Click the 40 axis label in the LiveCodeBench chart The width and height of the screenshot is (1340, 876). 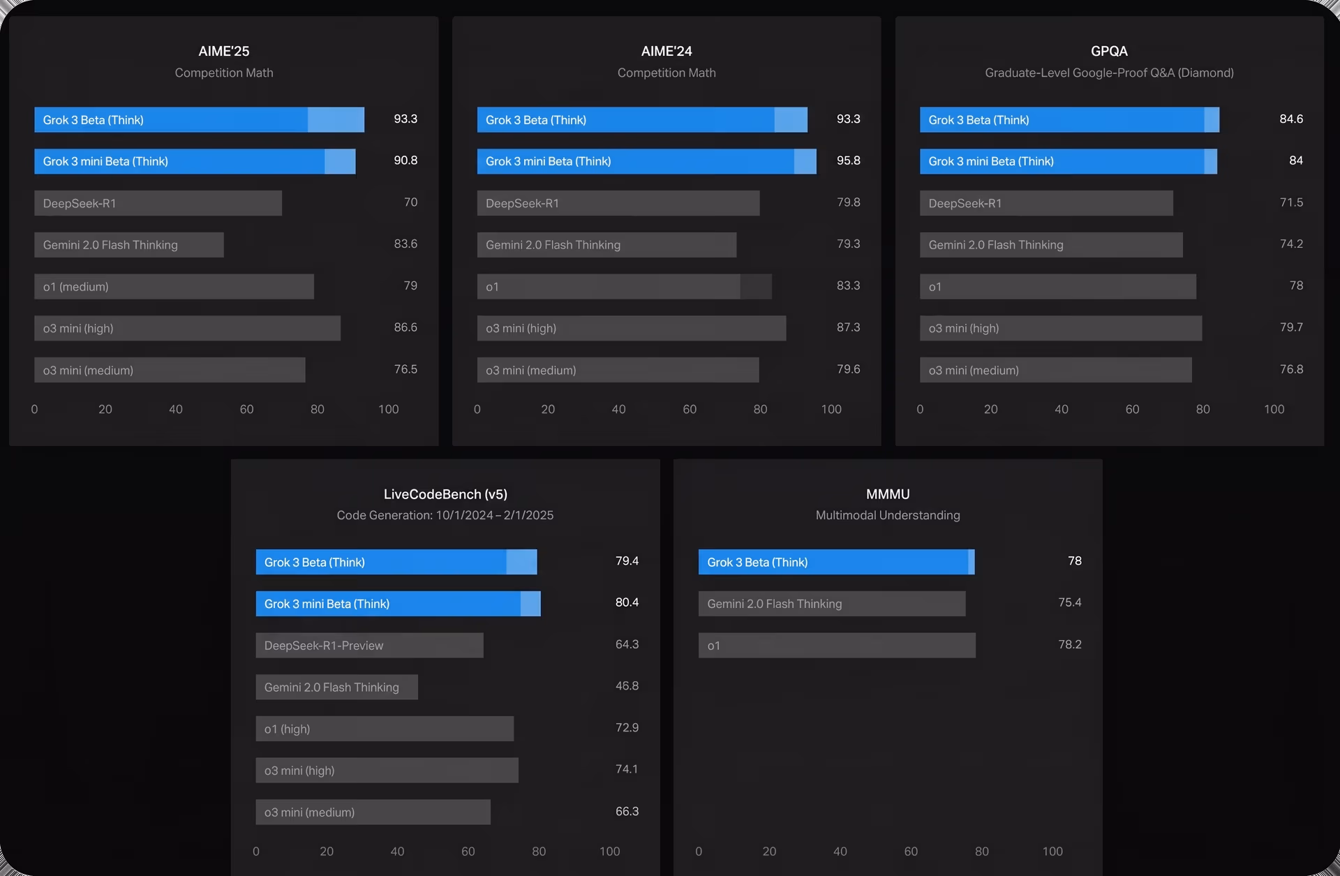point(397,852)
